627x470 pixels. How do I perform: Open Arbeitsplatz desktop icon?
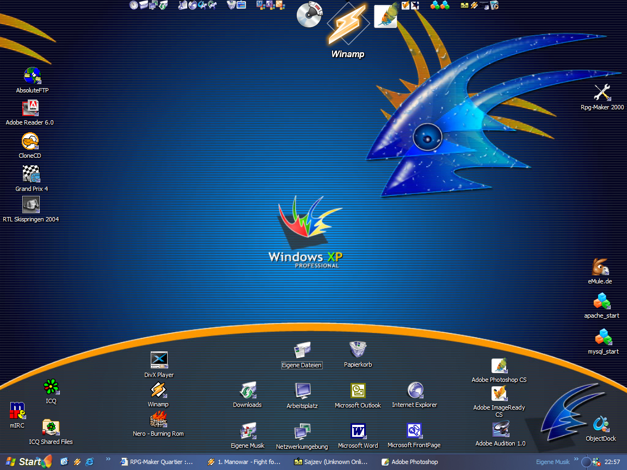(x=302, y=391)
